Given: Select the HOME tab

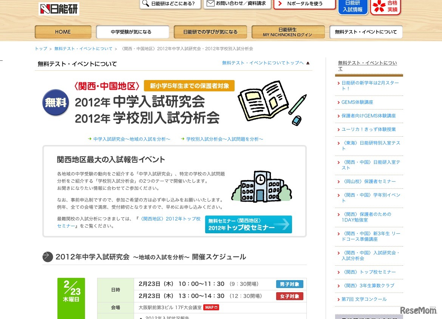Looking at the screenshot, I should 63,32.
